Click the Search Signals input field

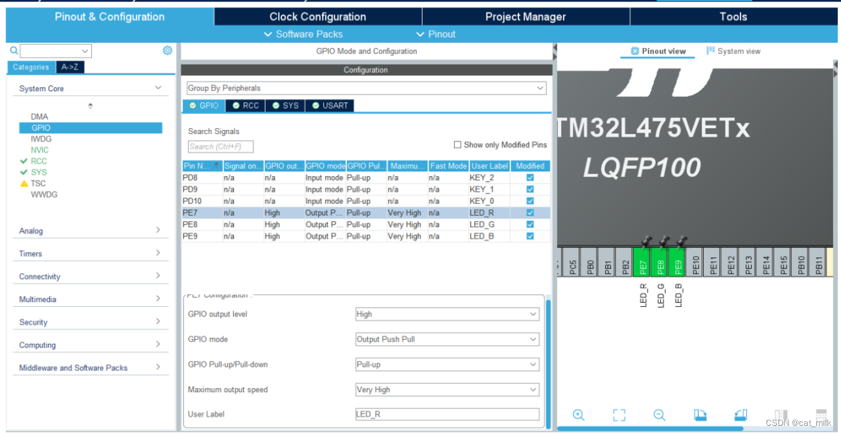(x=220, y=147)
